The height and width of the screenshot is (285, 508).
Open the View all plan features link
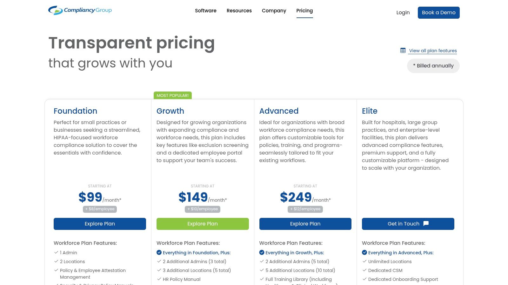point(433,51)
